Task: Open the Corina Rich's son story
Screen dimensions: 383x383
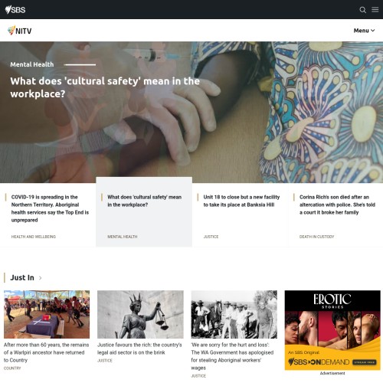Action: (x=336, y=214)
